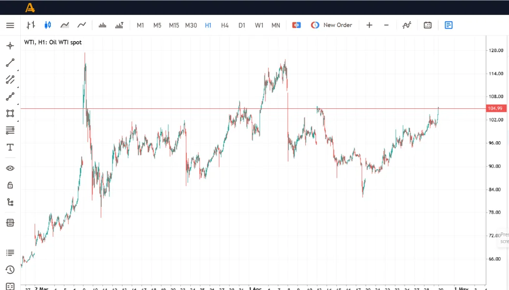
Task: Select the crosshair cursor tool
Action: (10, 46)
